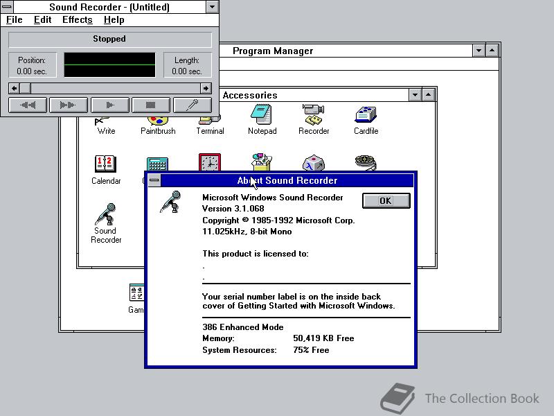Click the Stopped status text
Viewport: 554px width, 416px height.
[109, 39]
